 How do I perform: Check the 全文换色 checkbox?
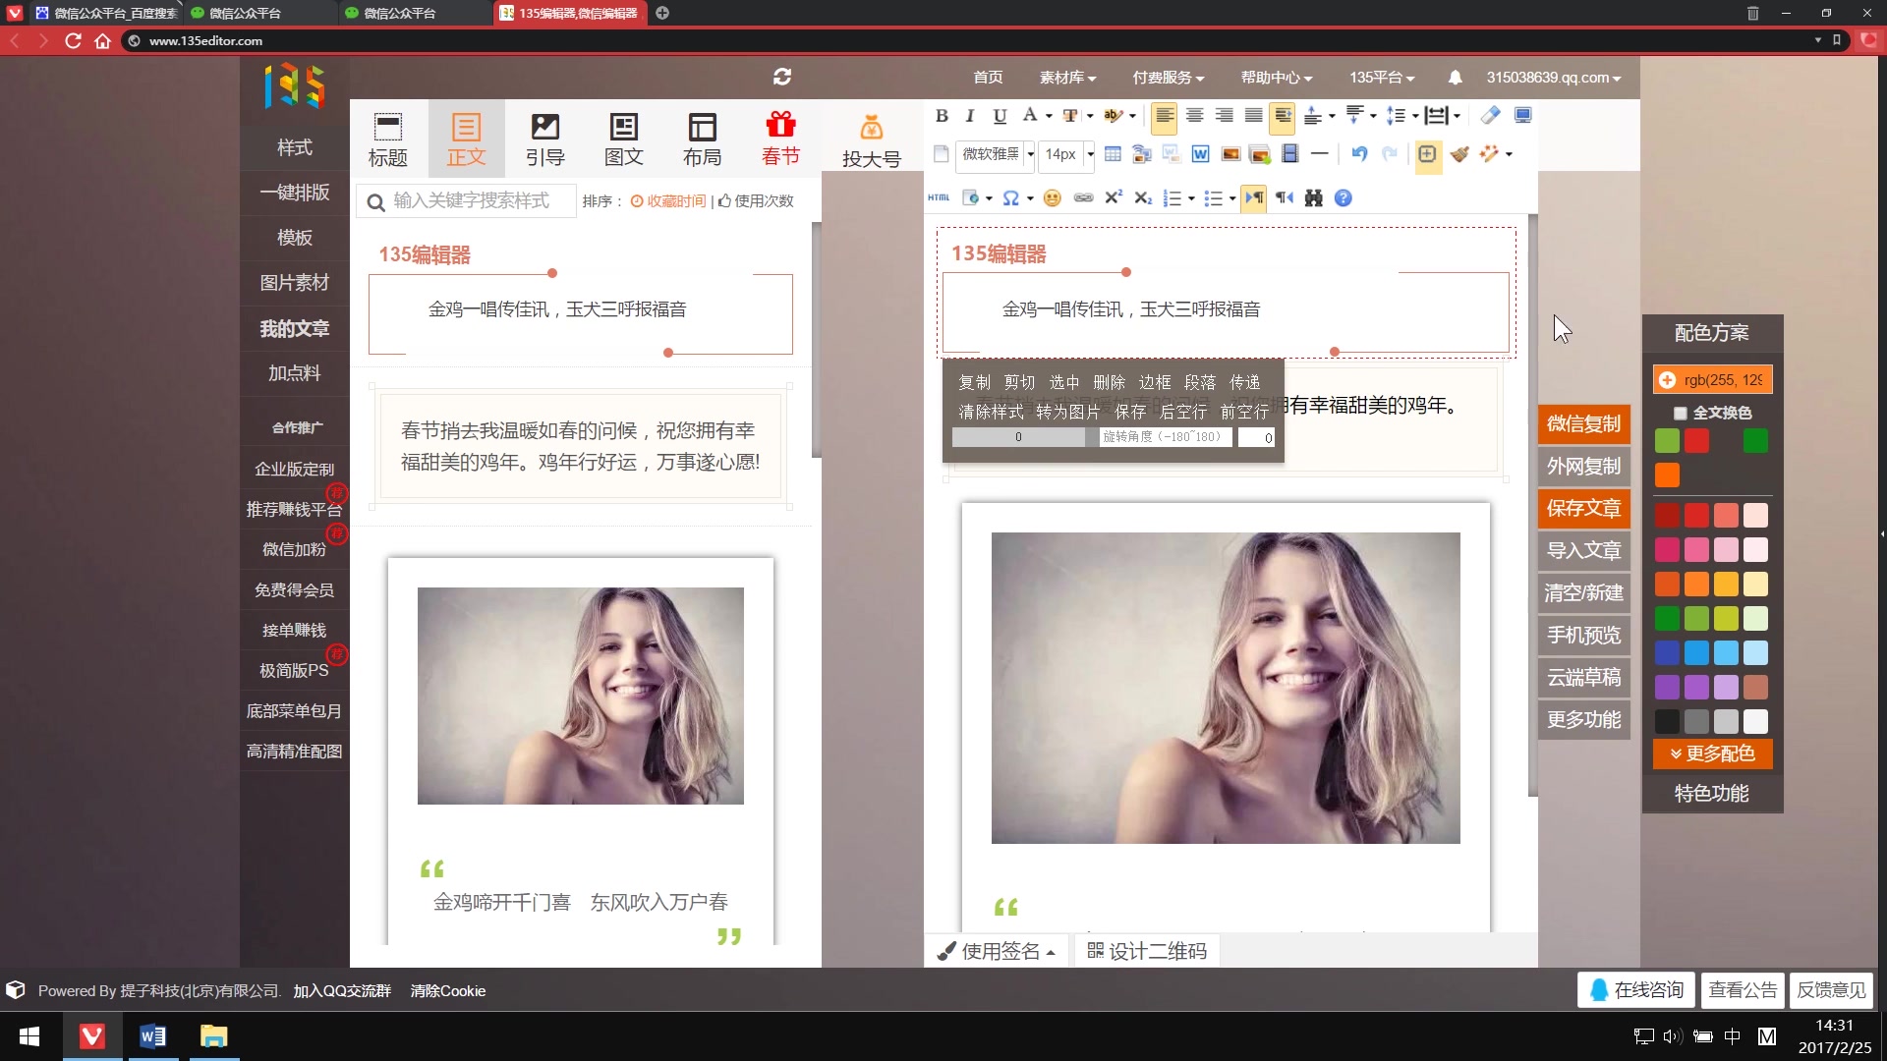pos(1680,414)
